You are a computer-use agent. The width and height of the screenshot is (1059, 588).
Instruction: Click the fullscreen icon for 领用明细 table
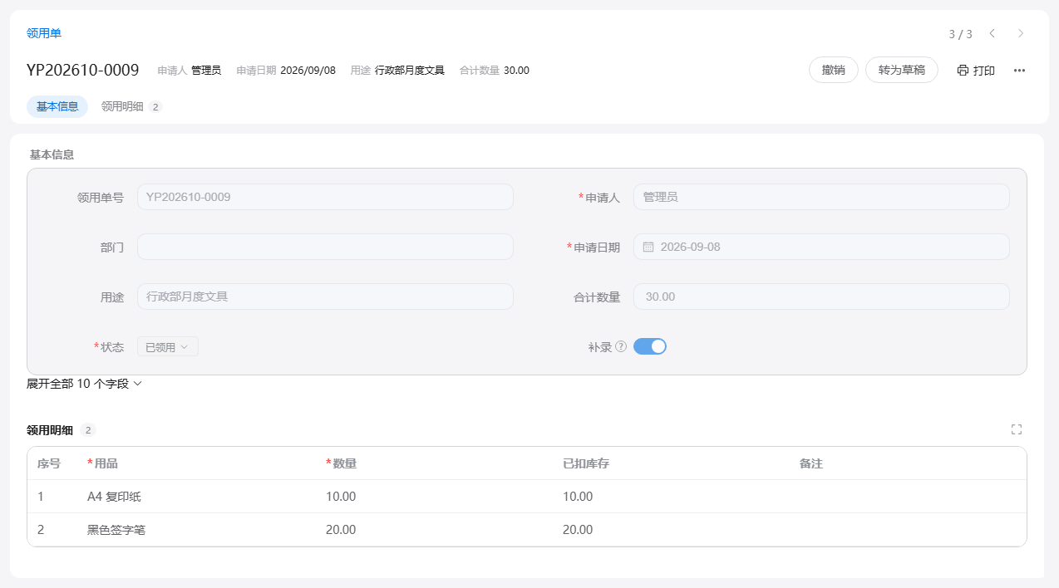pyautogui.click(x=1017, y=429)
